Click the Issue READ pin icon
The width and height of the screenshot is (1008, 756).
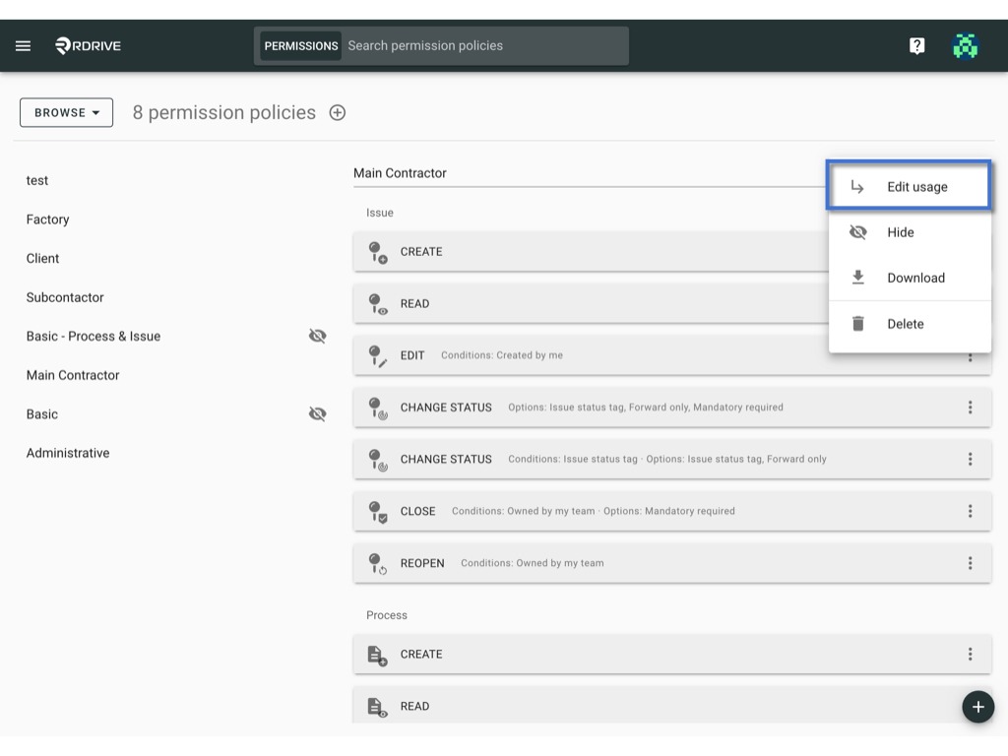[378, 304]
